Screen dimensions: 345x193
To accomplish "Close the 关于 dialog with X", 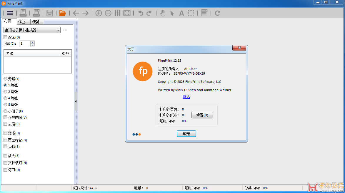I will pyautogui.click(x=239, y=48).
